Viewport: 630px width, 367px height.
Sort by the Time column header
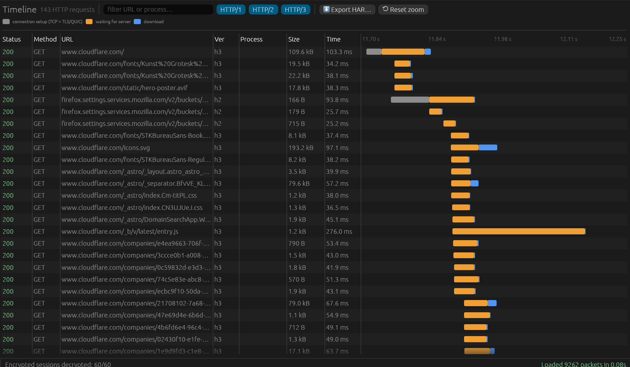coord(333,39)
